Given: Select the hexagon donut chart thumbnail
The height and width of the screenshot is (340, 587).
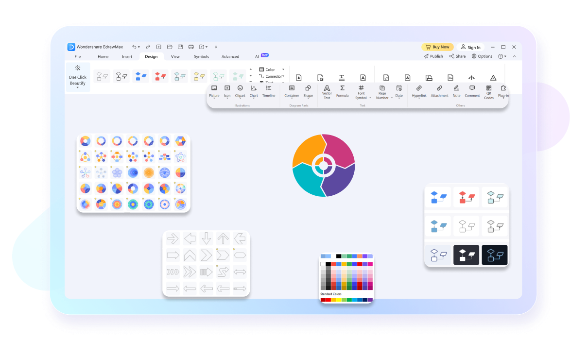Looking at the screenshot, I should [x=180, y=141].
